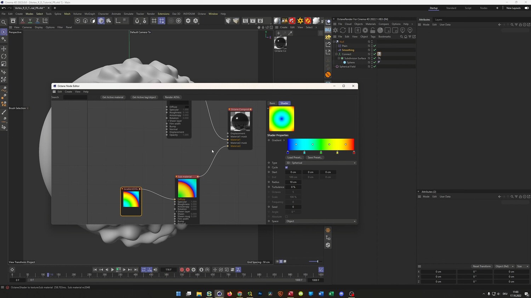The height and width of the screenshot is (298, 531).
Task: Select the Rotate tool in left toolbar
Action: 4,56
